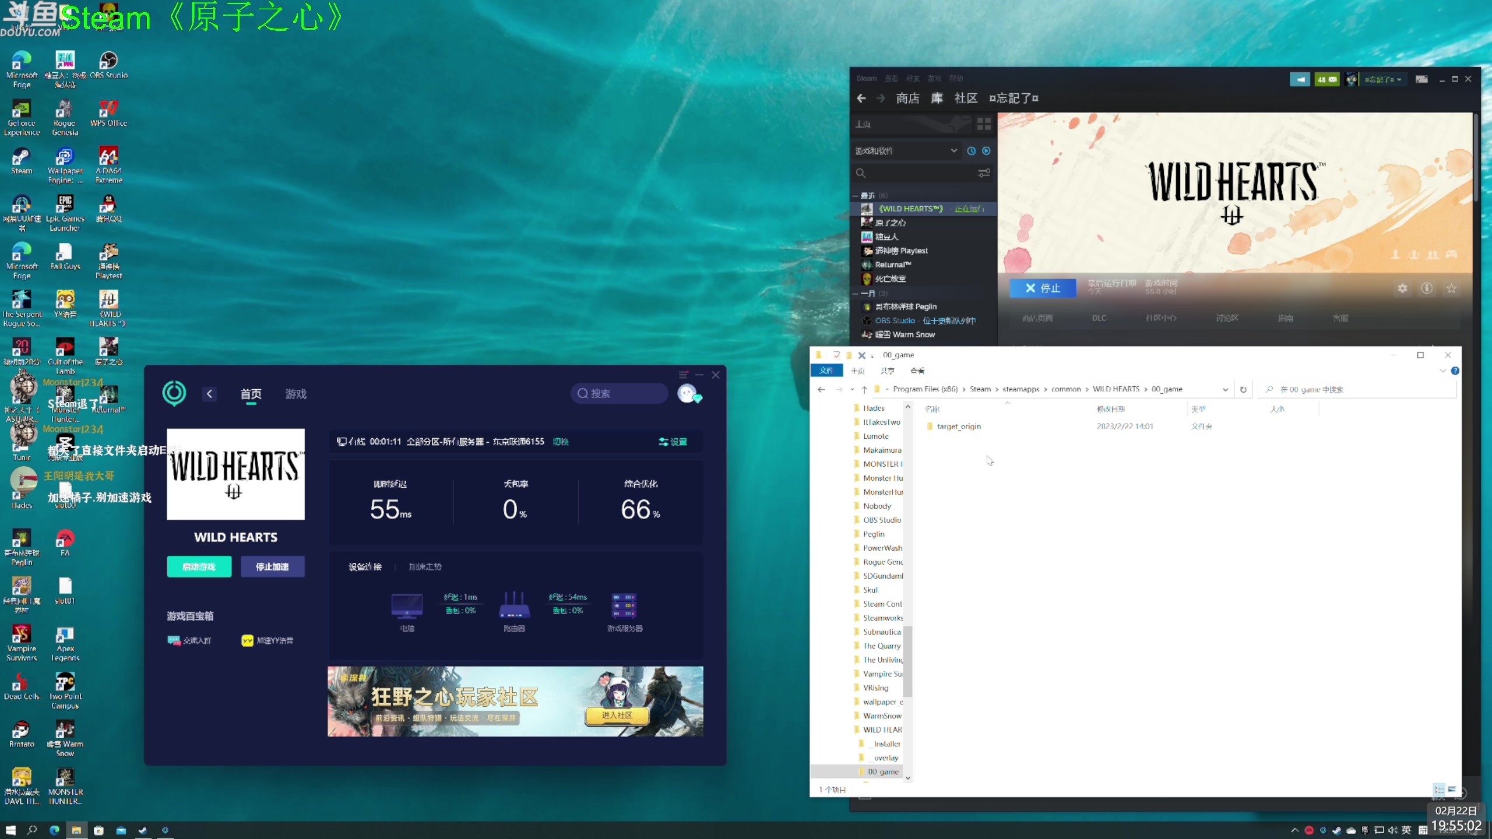Open the Explorer quick access toolbar dropdown

click(x=872, y=355)
